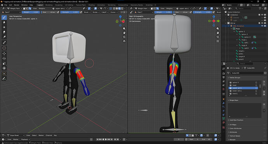Adjust Strength slider in left viewport header
The height and width of the screenshot is (144, 268).
(70, 12)
